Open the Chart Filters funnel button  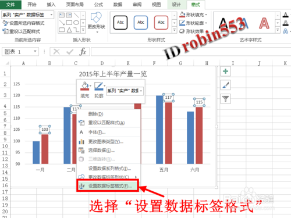click(225, 99)
